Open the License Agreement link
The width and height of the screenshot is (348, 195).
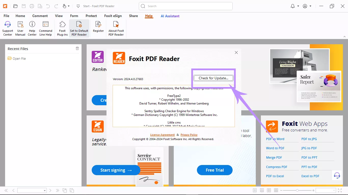163,135
